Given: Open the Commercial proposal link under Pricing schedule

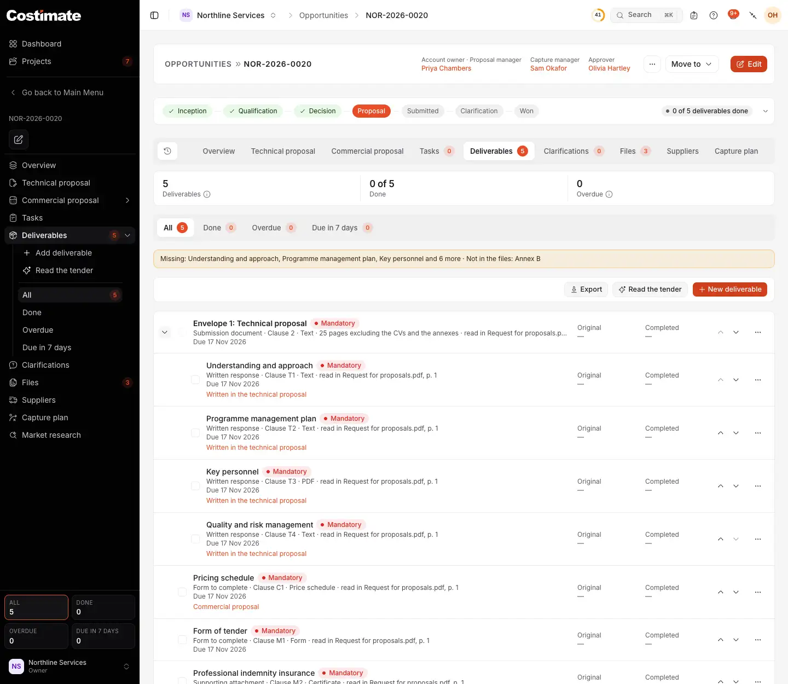Looking at the screenshot, I should pos(226,607).
